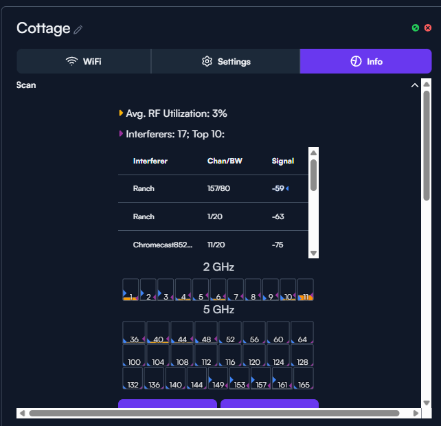Select 2 GHz channel 5 tile
Viewport: 441px width, 426px height.
(201, 289)
